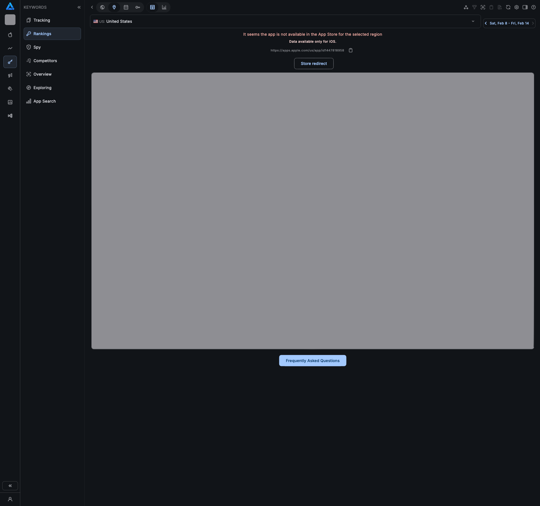Toggle the side panel layout icon
This screenshot has height=506, width=540.
coord(525,7)
